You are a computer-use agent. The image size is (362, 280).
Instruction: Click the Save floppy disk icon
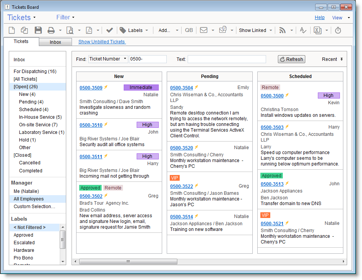coord(38,30)
